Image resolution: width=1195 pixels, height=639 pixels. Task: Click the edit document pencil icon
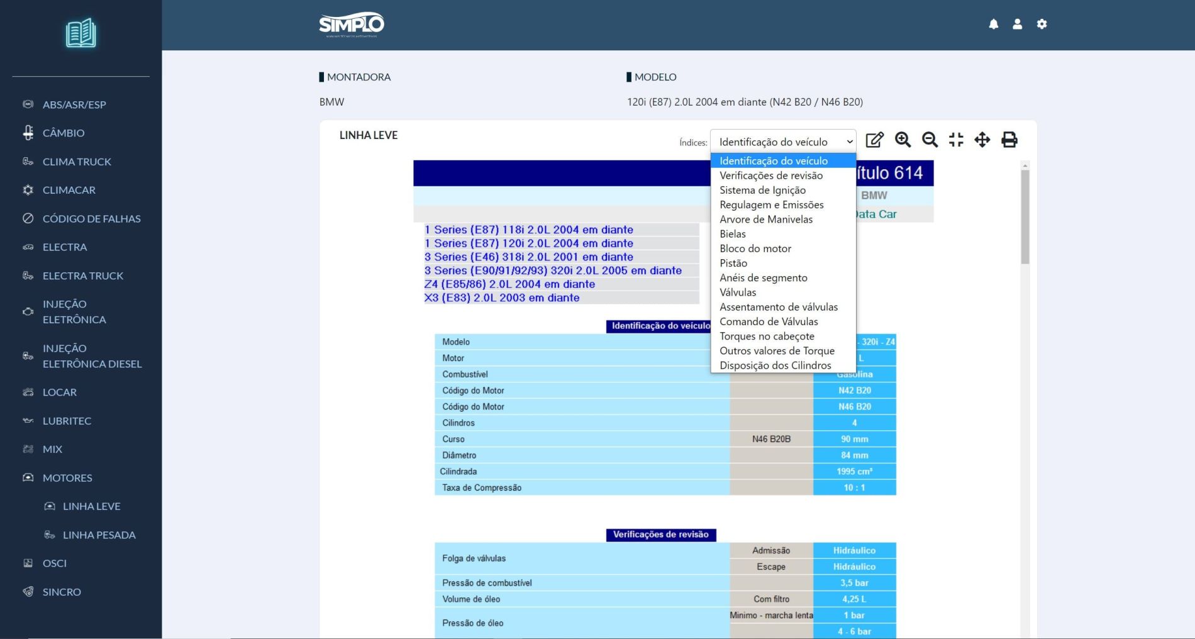(x=874, y=140)
